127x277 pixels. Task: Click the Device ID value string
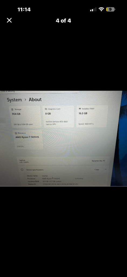[61, 184]
